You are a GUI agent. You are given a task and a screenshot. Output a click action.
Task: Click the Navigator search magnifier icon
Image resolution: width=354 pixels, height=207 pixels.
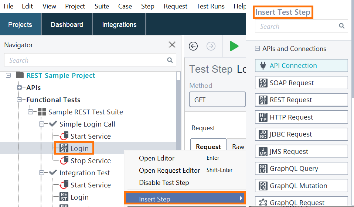(x=170, y=60)
